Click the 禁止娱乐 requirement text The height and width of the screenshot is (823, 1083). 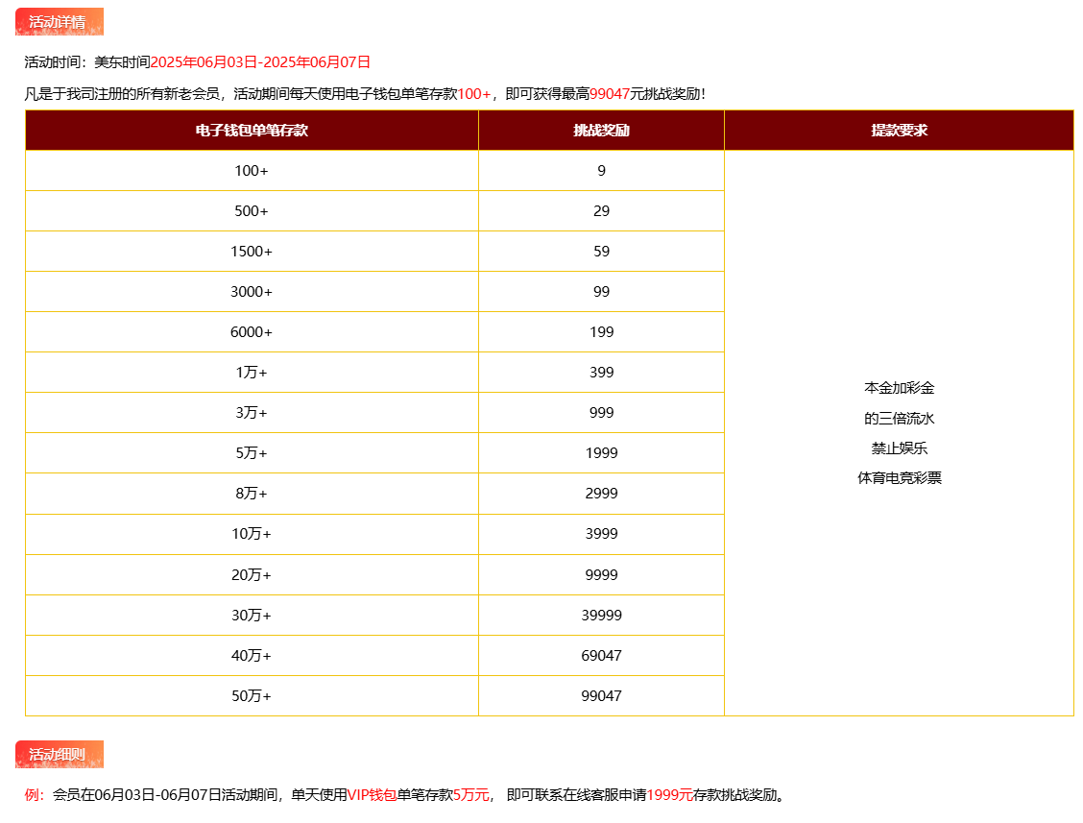(899, 448)
